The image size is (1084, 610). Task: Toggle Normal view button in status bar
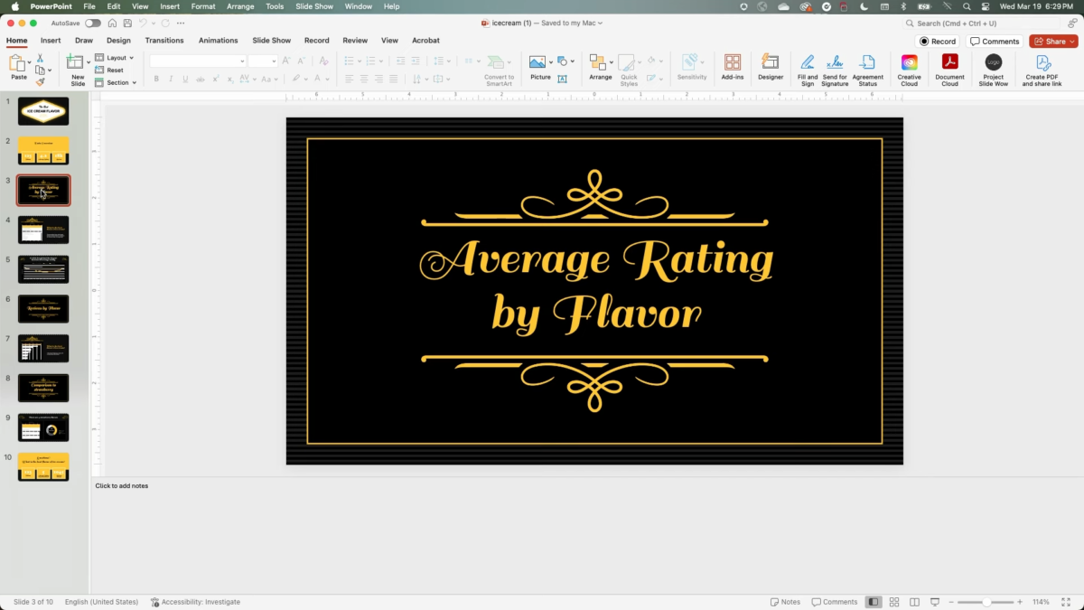[x=874, y=602]
